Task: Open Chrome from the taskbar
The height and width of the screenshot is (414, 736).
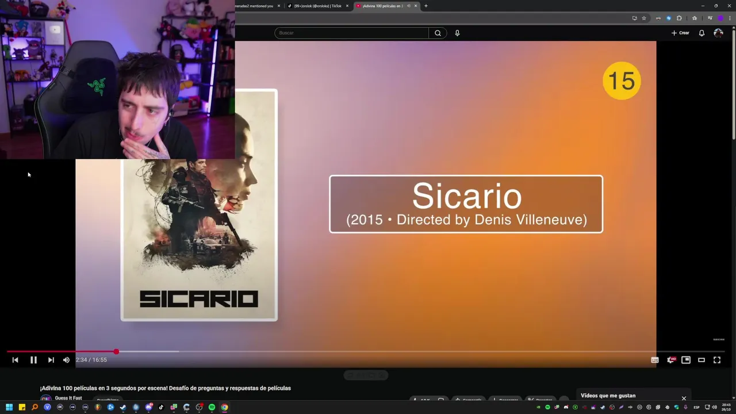Action: click(224, 407)
